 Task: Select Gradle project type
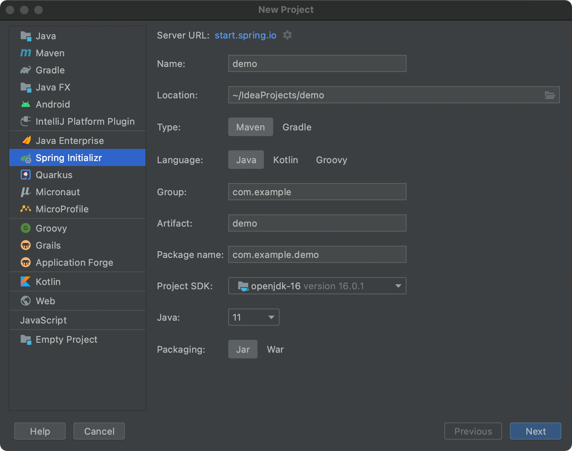[x=297, y=127]
